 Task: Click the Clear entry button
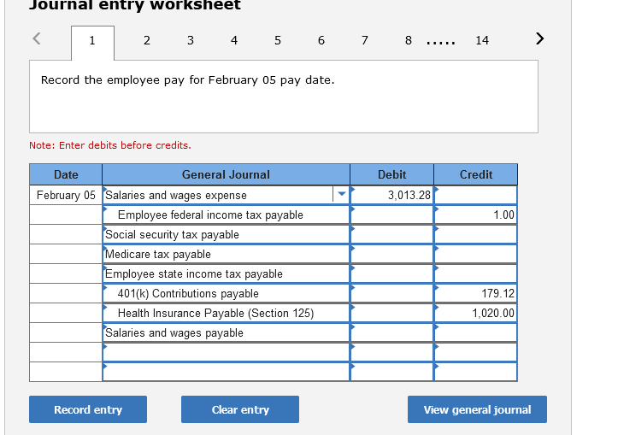(x=240, y=409)
